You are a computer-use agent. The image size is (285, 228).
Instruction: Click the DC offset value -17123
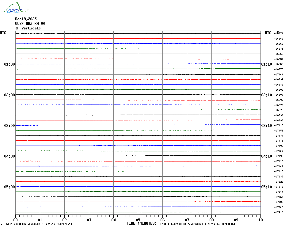279,171
